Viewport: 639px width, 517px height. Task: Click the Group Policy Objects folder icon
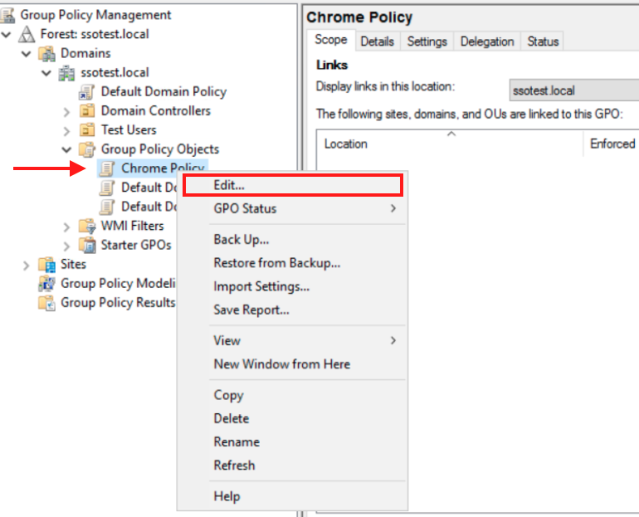(87, 149)
